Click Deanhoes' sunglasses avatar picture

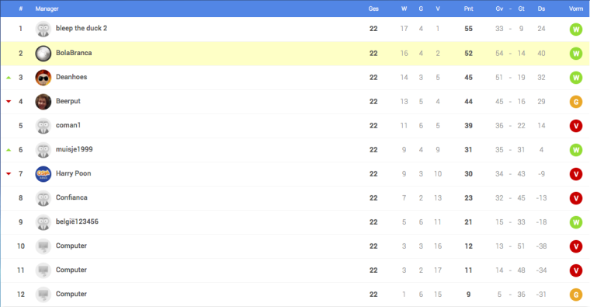point(43,78)
